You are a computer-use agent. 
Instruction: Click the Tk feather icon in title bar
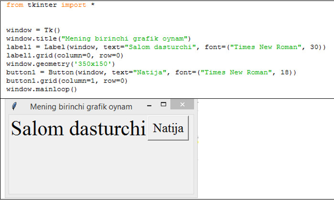pos(15,106)
